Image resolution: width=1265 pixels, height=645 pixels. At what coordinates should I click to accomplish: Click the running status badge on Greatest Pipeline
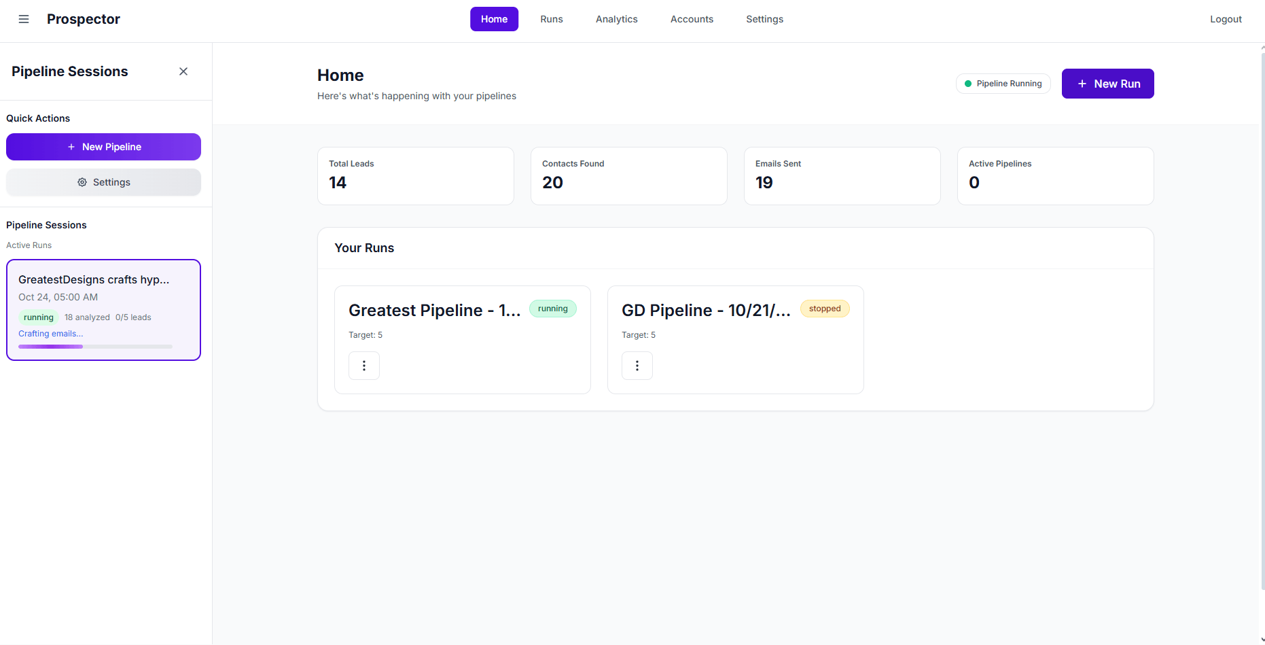click(x=552, y=309)
